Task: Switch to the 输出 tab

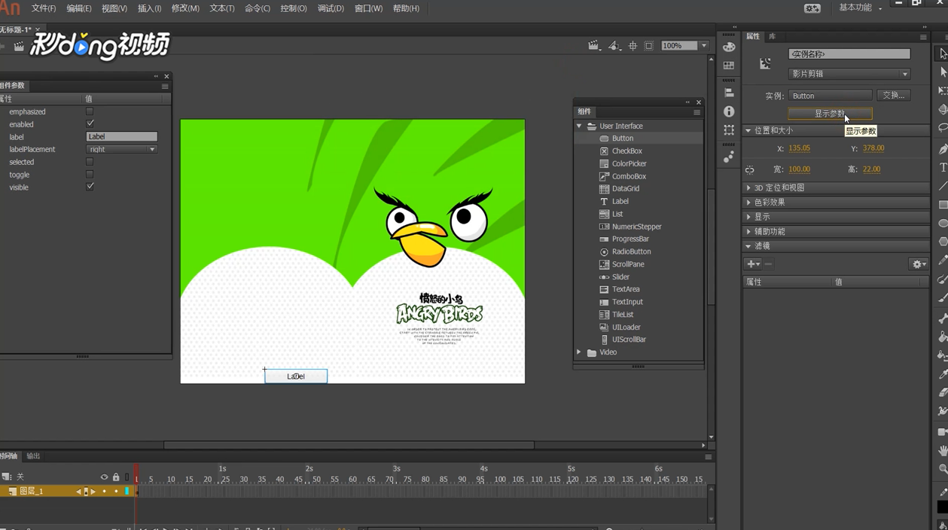Action: (33, 456)
